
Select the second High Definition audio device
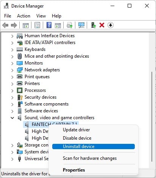click(40, 138)
